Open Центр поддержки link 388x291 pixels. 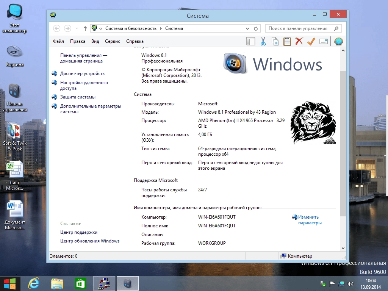(79, 232)
